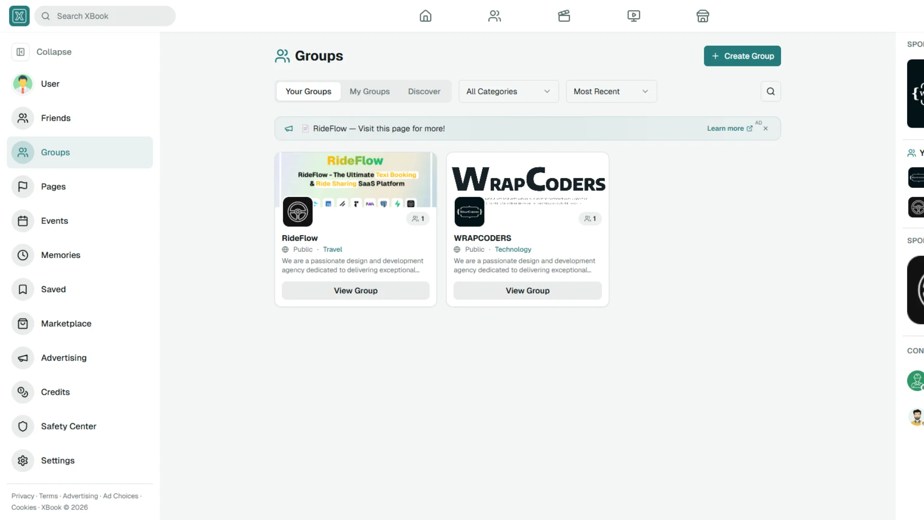Dismiss the RideFlow ad banner
Screen dimensions: 924x520
pyautogui.click(x=766, y=129)
